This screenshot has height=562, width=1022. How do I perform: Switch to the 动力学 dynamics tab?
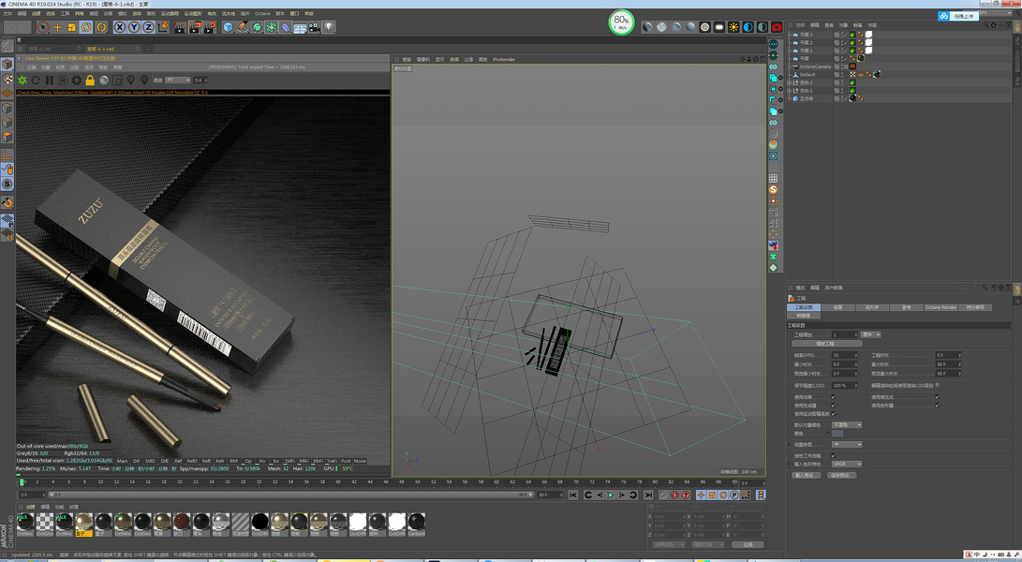pos(872,307)
